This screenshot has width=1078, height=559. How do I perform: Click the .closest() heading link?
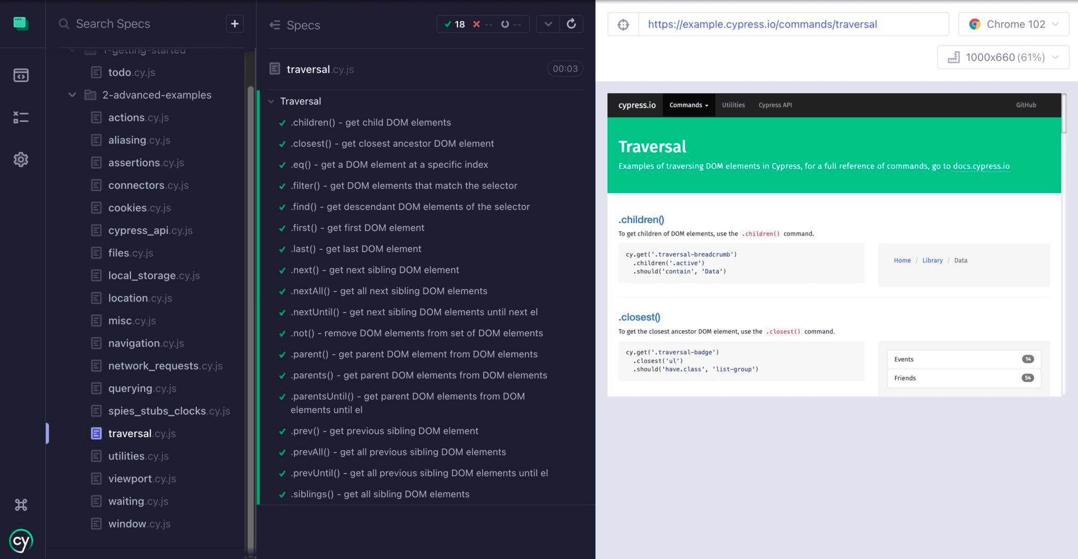(x=639, y=317)
